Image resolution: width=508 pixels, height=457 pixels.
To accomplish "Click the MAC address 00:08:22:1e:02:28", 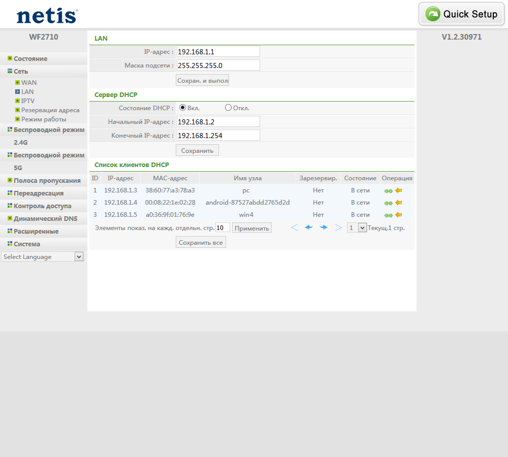I will point(170,203).
